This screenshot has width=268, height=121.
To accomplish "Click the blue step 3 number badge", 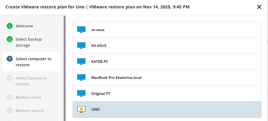I will 10,59.
